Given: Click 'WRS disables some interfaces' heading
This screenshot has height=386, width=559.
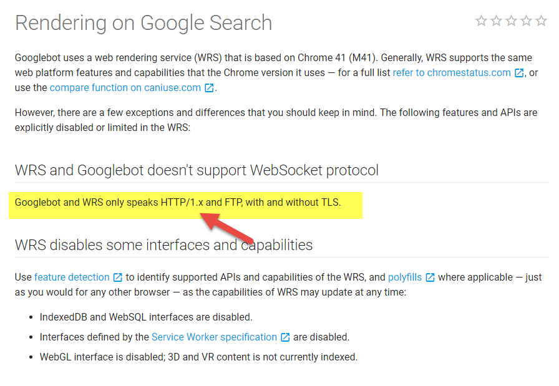Looking at the screenshot, I should (x=163, y=245).
